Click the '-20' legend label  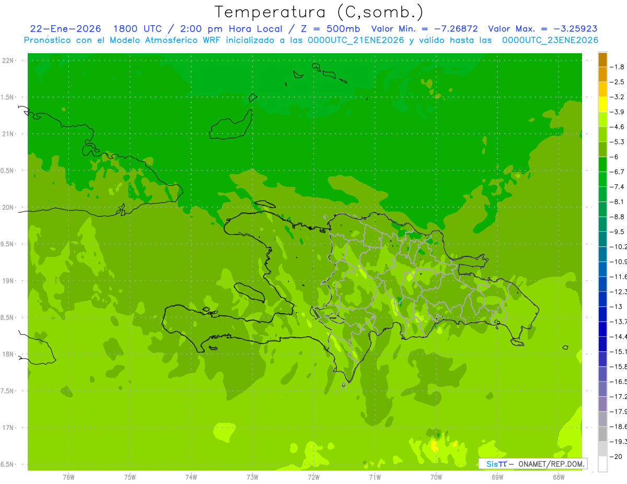[617, 456]
